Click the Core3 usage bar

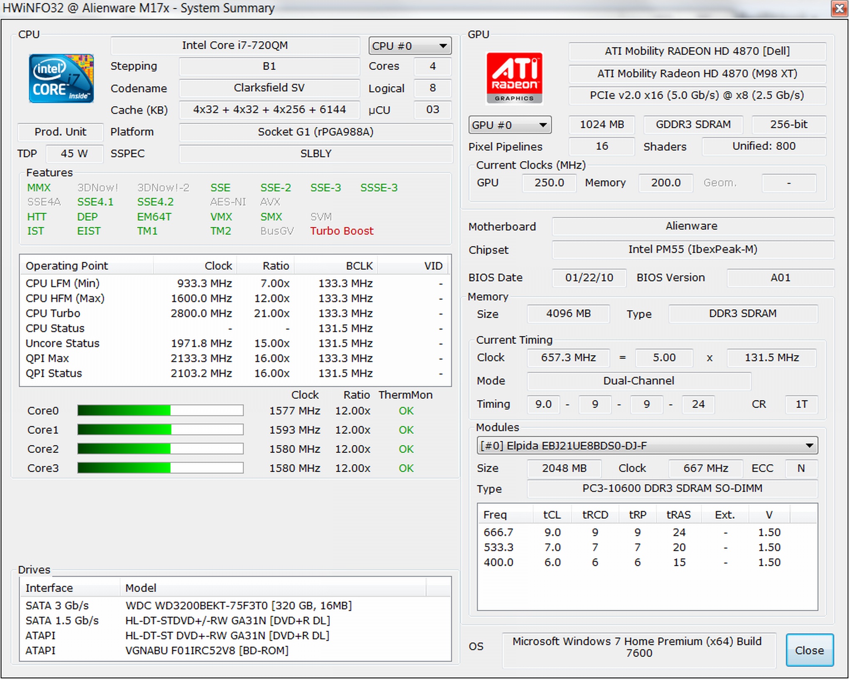coord(160,468)
